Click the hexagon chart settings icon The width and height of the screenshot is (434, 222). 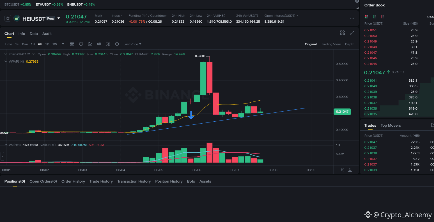pyautogui.click(x=117, y=44)
